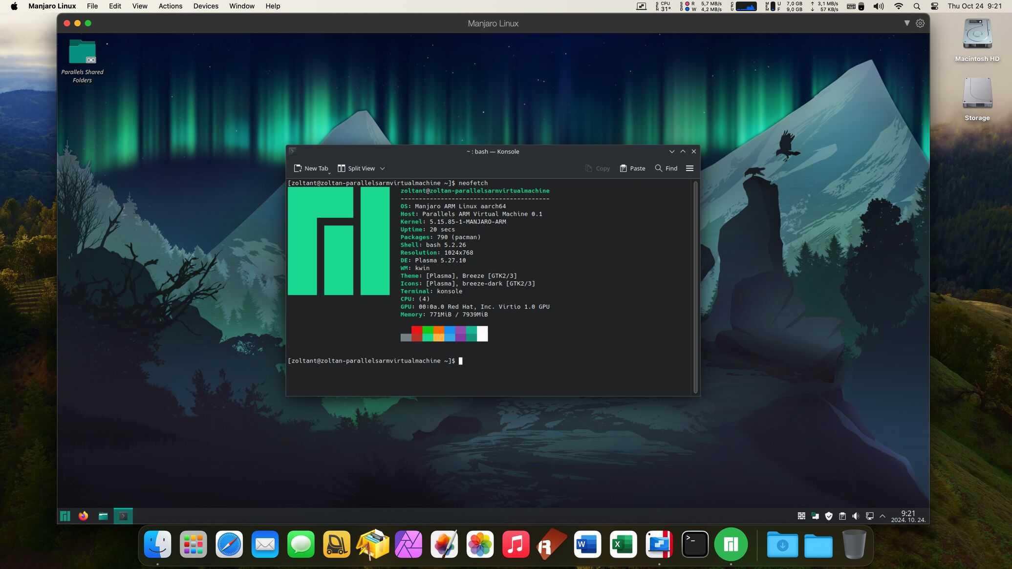Click Paste in Konsole toolbar
The width and height of the screenshot is (1012, 569).
[633, 168]
